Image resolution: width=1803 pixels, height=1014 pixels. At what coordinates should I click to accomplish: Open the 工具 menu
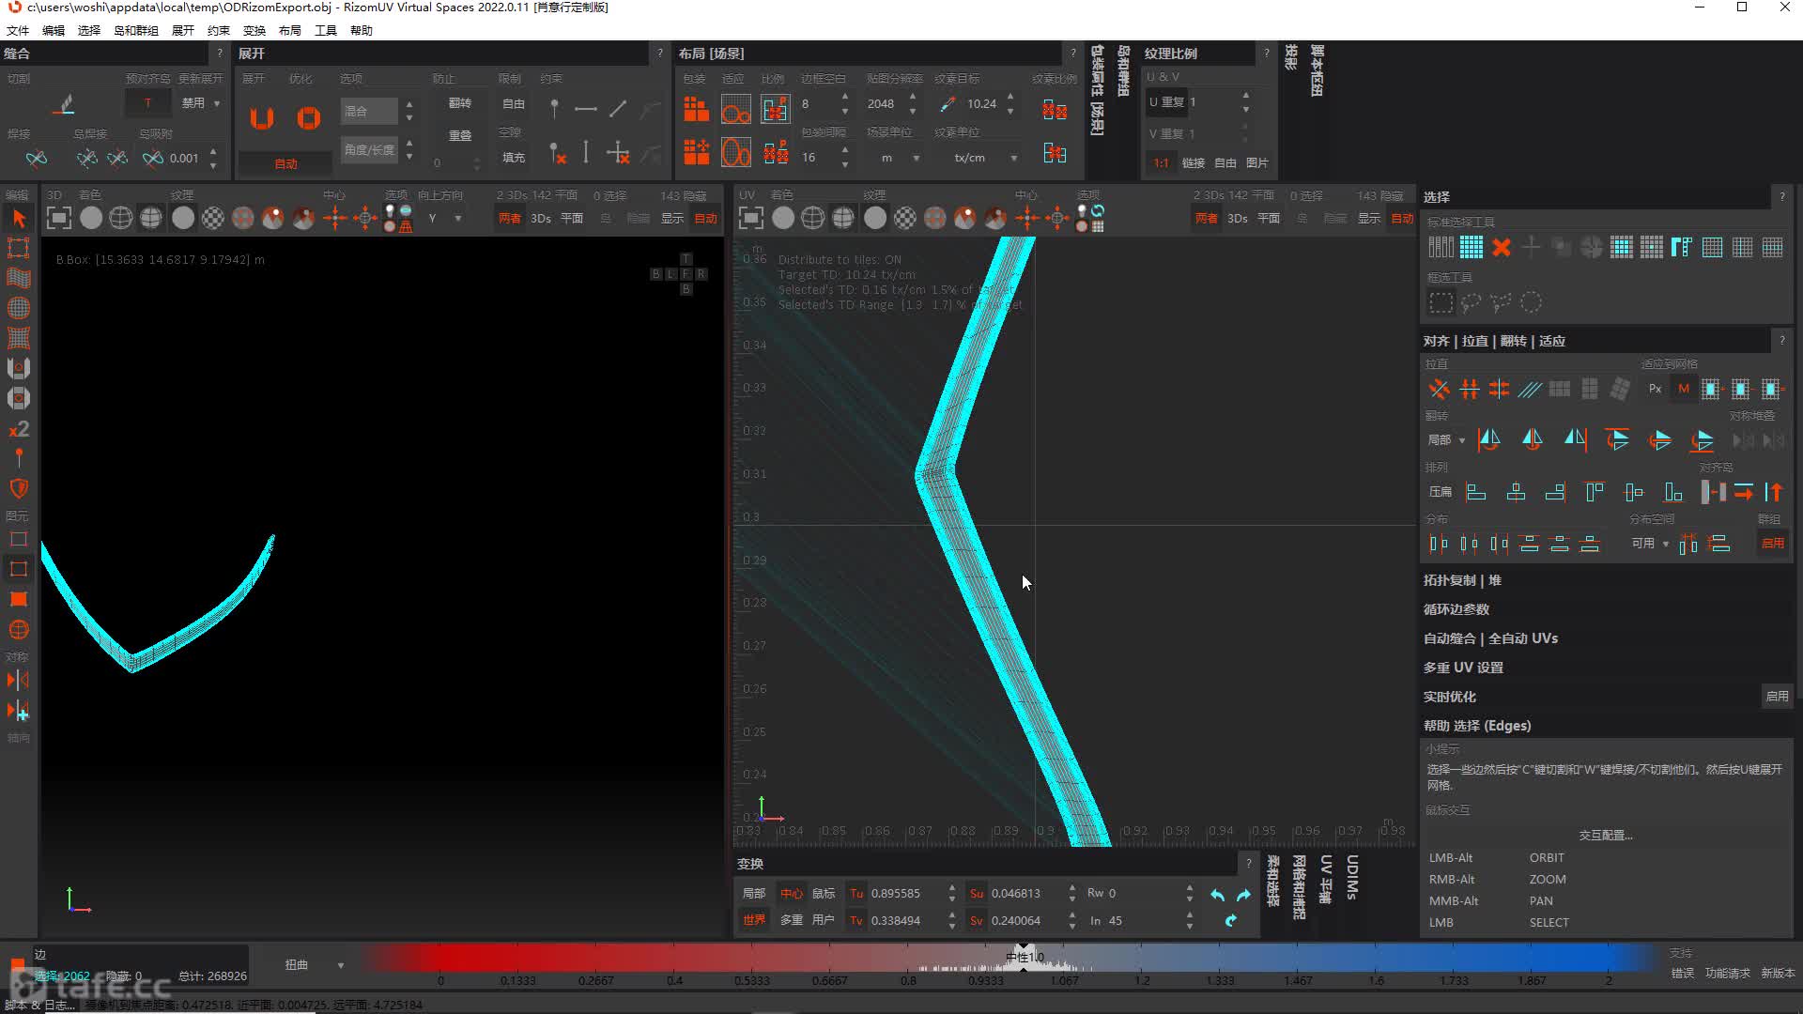[326, 30]
